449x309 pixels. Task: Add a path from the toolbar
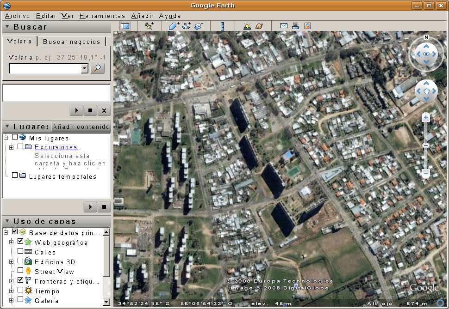coord(186,26)
